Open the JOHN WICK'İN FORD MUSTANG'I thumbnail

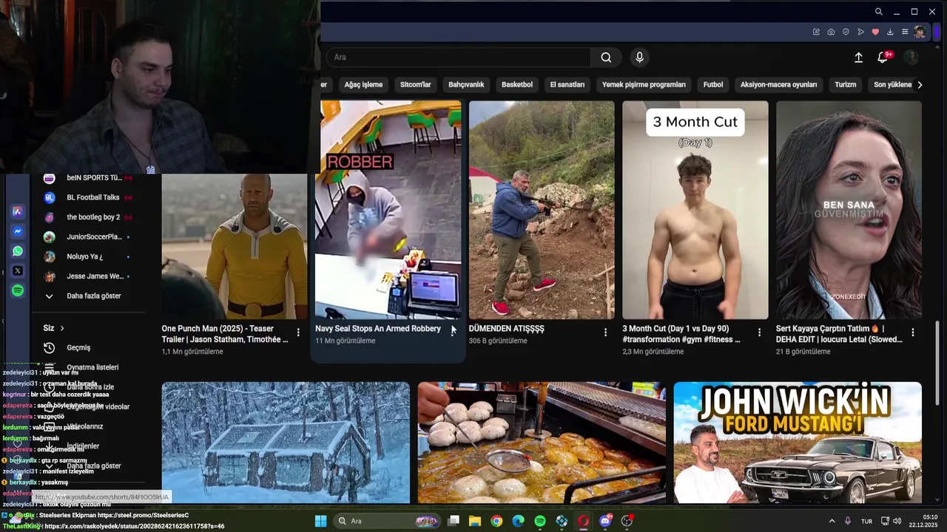coord(798,443)
